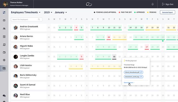Open the folder icon in sidebar
This screenshot has height=102, width=178.
click(x=4, y=52)
